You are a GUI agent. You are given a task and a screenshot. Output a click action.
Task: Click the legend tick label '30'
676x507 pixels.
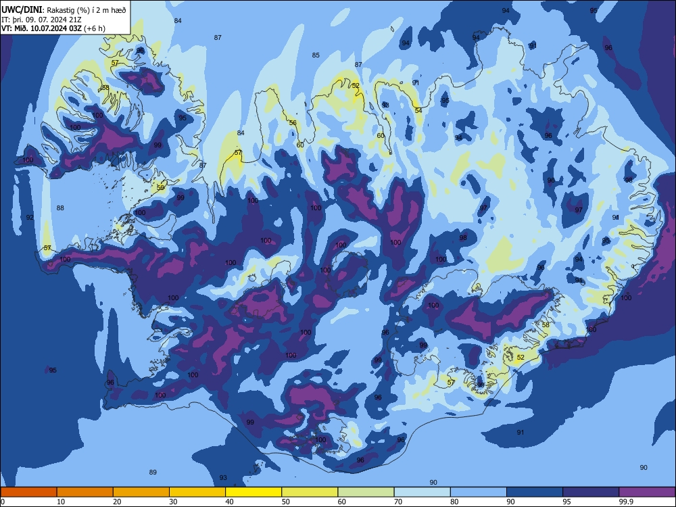(173, 502)
